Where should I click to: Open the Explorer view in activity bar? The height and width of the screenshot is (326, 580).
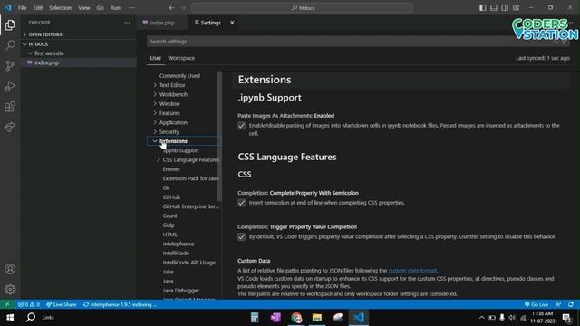(10, 25)
